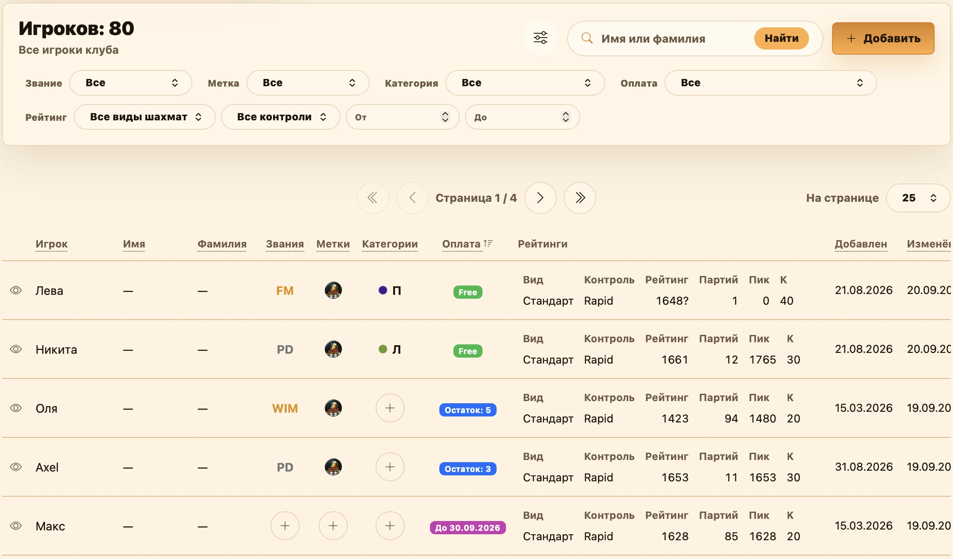View player Оля via eye icon
The height and width of the screenshot is (559, 953).
point(16,408)
